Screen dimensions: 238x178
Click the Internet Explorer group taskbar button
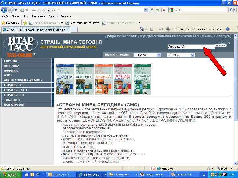pos(92,175)
